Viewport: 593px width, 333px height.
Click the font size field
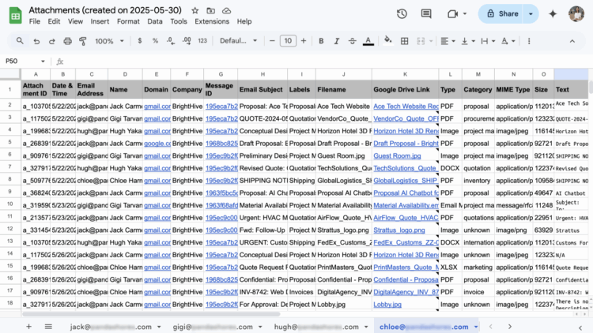[288, 41]
